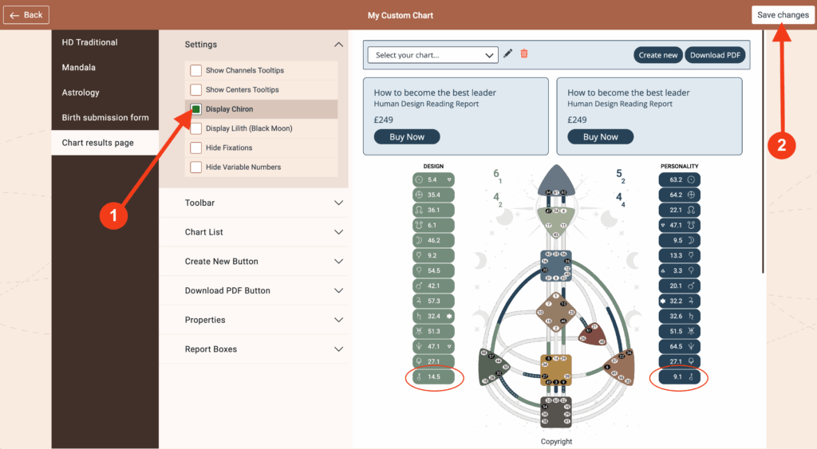The height and width of the screenshot is (449, 817).
Task: Switch to Birth submission form tab
Action: pyautogui.click(x=105, y=118)
